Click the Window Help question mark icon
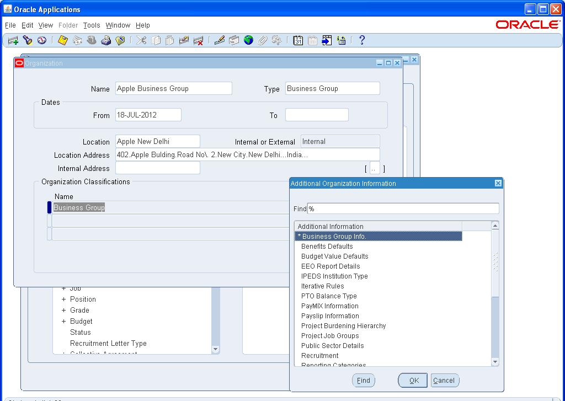Image resolution: width=565 pixels, height=401 pixels. coord(363,40)
